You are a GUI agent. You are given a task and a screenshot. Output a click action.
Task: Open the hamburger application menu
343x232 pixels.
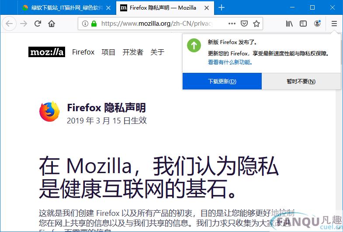[x=334, y=24]
